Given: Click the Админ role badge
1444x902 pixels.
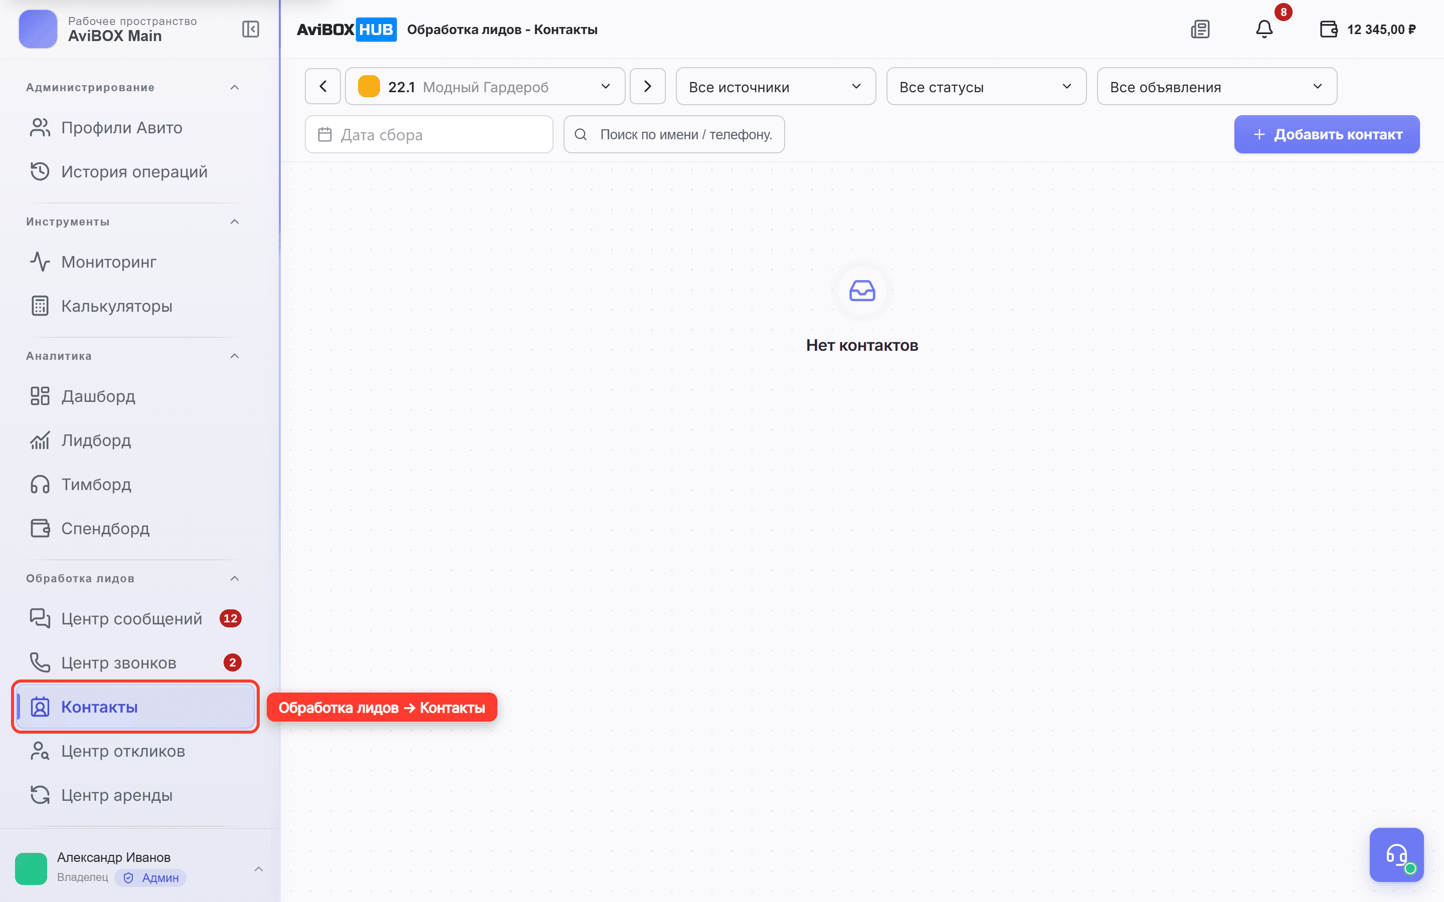Looking at the screenshot, I should tap(151, 877).
